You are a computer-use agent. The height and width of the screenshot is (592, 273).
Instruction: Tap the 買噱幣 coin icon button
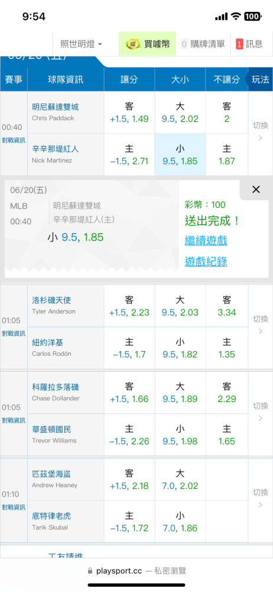(x=148, y=44)
